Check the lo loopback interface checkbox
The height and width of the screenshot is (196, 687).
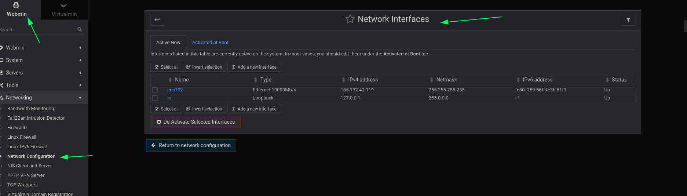(155, 98)
